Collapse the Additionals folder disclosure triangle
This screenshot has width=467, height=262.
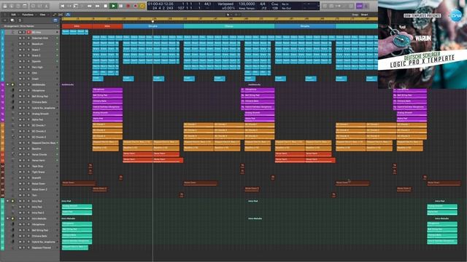tap(7, 84)
